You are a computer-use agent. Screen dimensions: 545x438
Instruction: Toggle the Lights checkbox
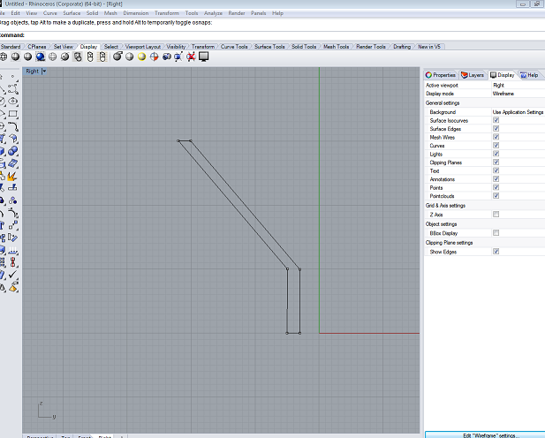click(496, 154)
